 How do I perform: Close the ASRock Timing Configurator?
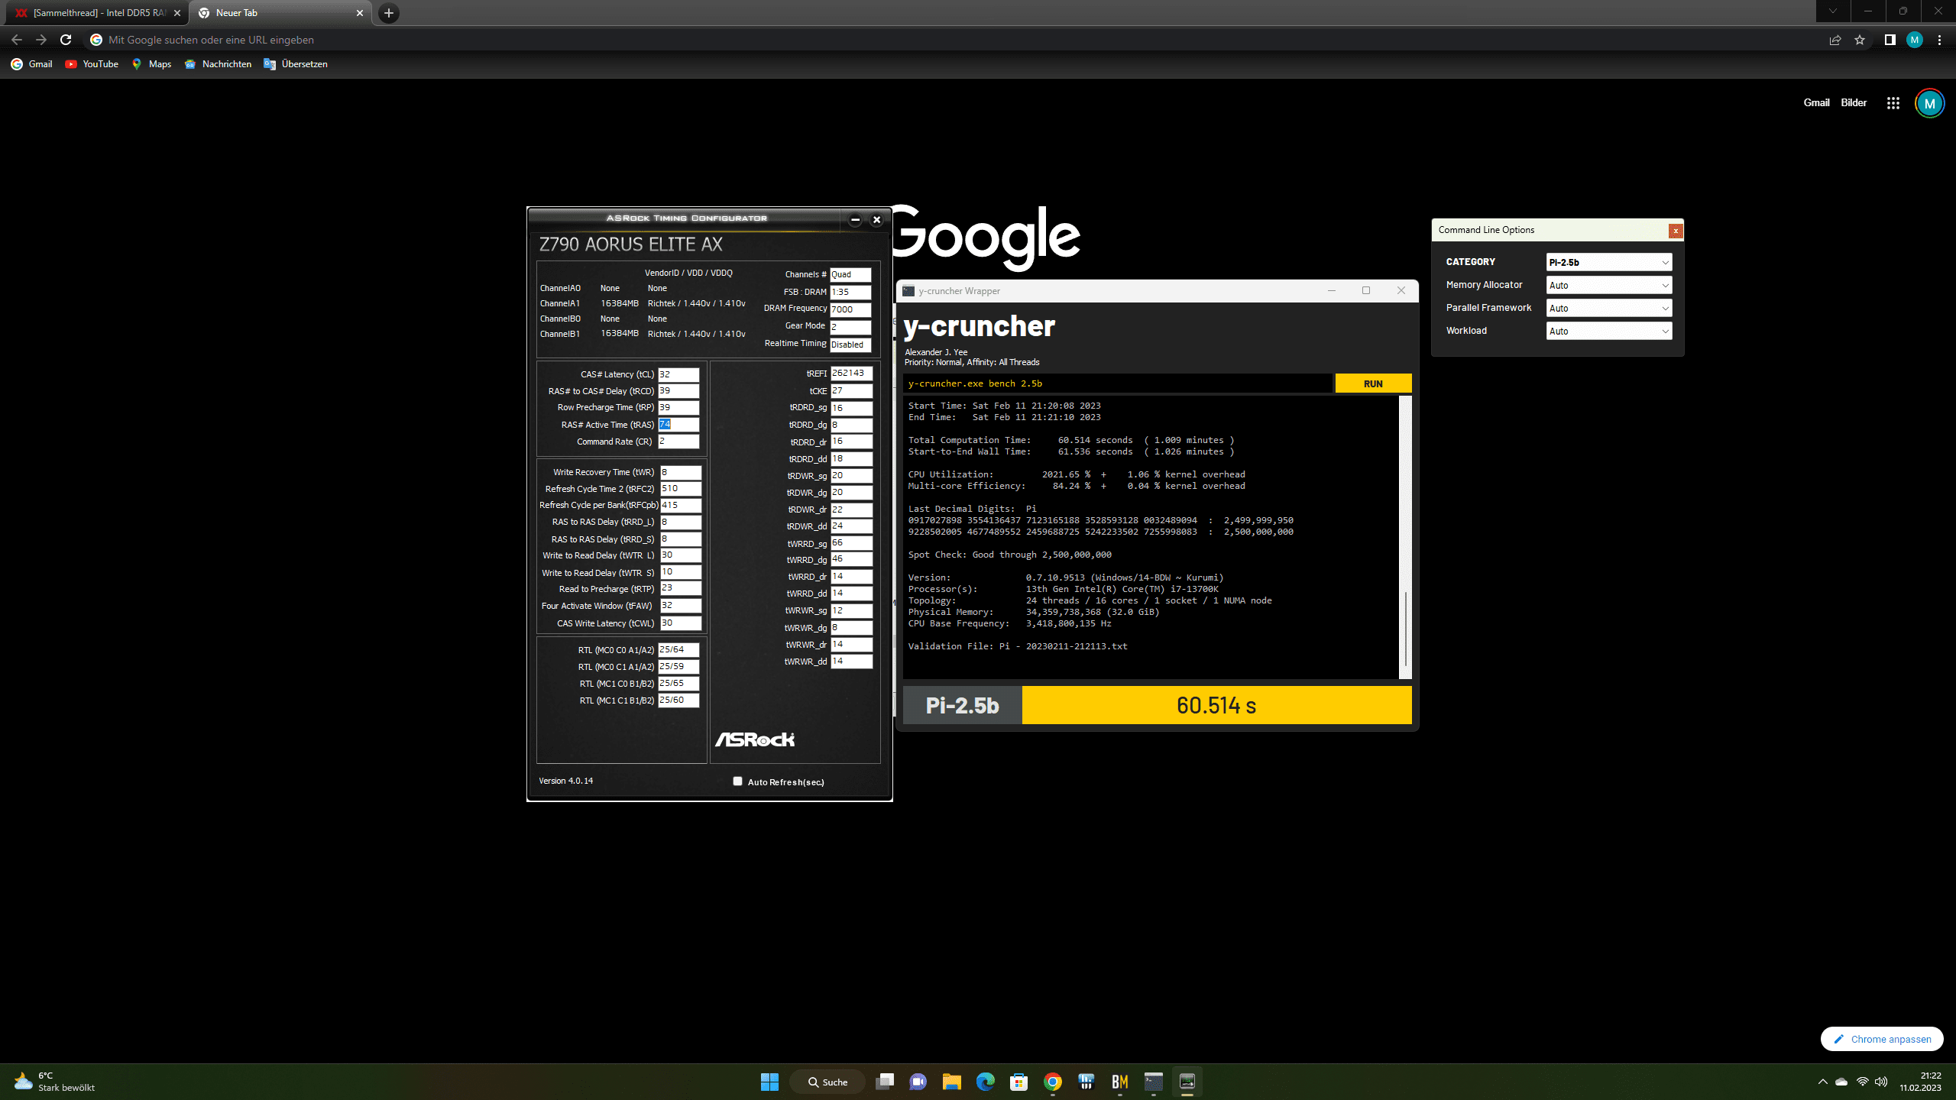876,219
